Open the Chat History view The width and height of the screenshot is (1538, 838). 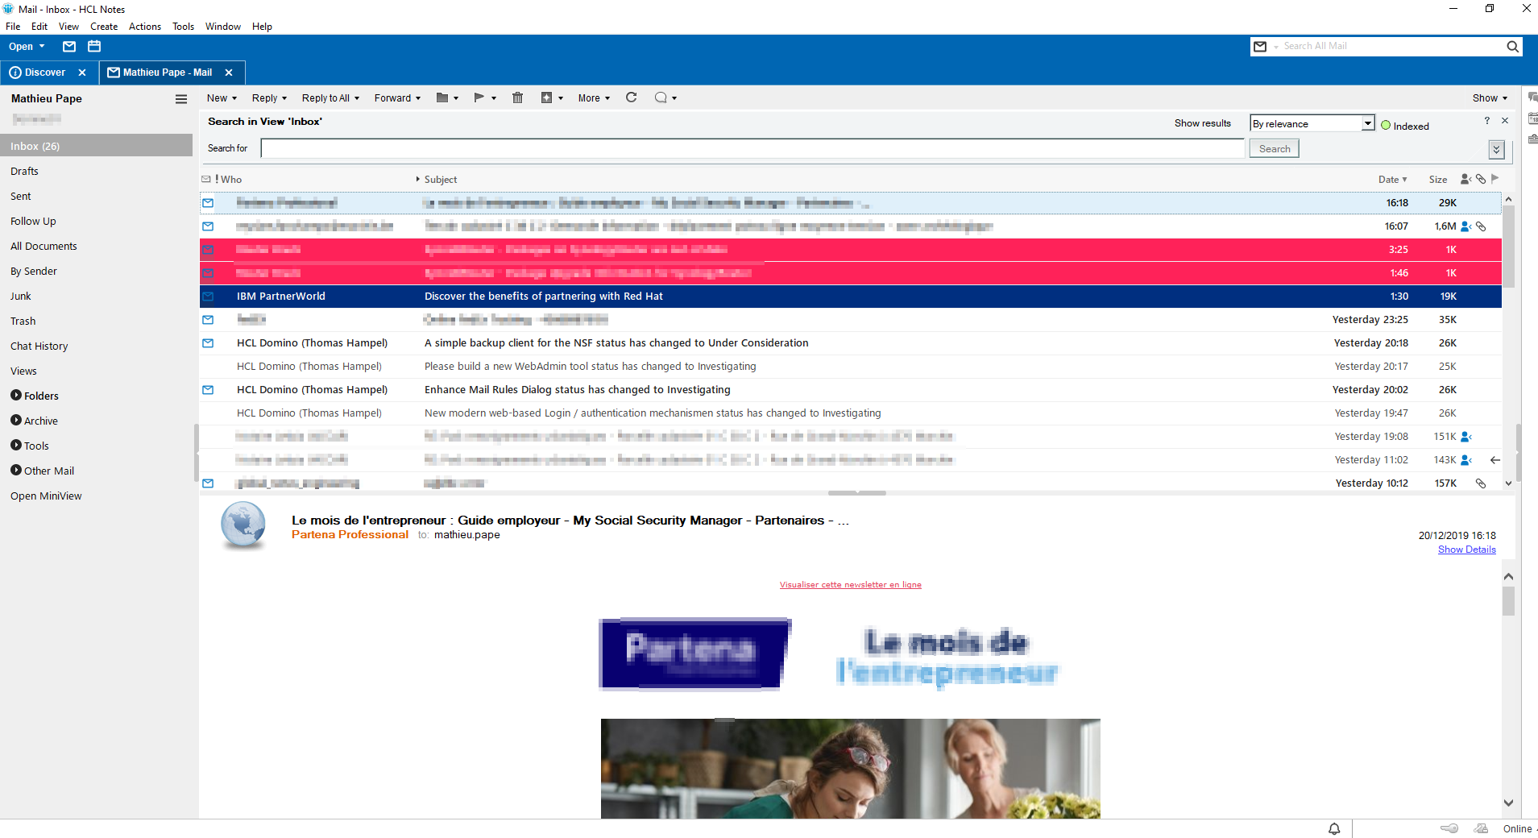pyautogui.click(x=39, y=346)
